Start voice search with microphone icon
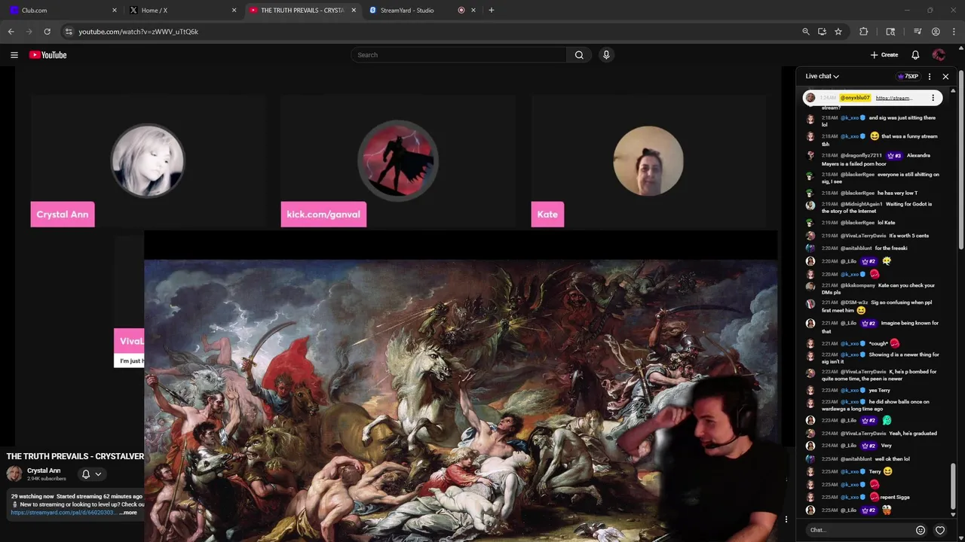The height and width of the screenshot is (542, 965). point(606,55)
